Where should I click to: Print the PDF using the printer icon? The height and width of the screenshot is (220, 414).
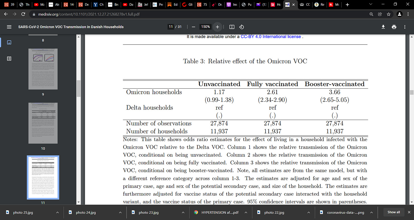pyautogui.click(x=394, y=27)
